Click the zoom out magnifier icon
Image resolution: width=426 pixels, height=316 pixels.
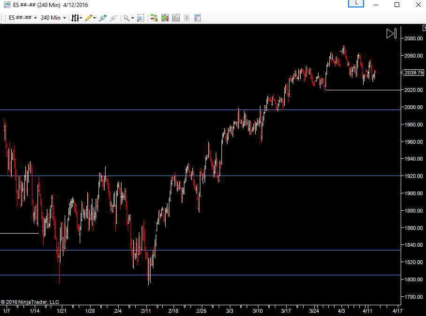pyautogui.click(x=113, y=18)
